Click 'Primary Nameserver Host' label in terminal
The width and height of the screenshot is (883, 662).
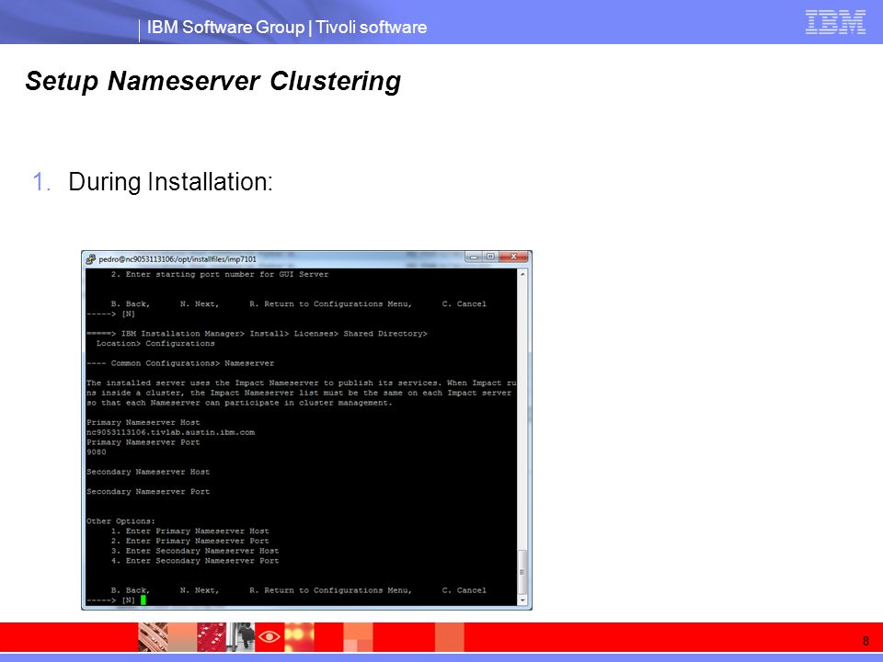(x=143, y=422)
